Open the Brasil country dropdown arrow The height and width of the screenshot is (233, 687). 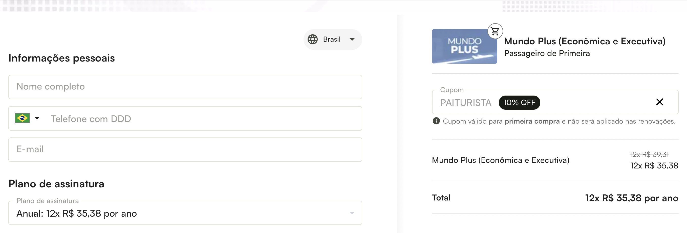[x=352, y=39]
